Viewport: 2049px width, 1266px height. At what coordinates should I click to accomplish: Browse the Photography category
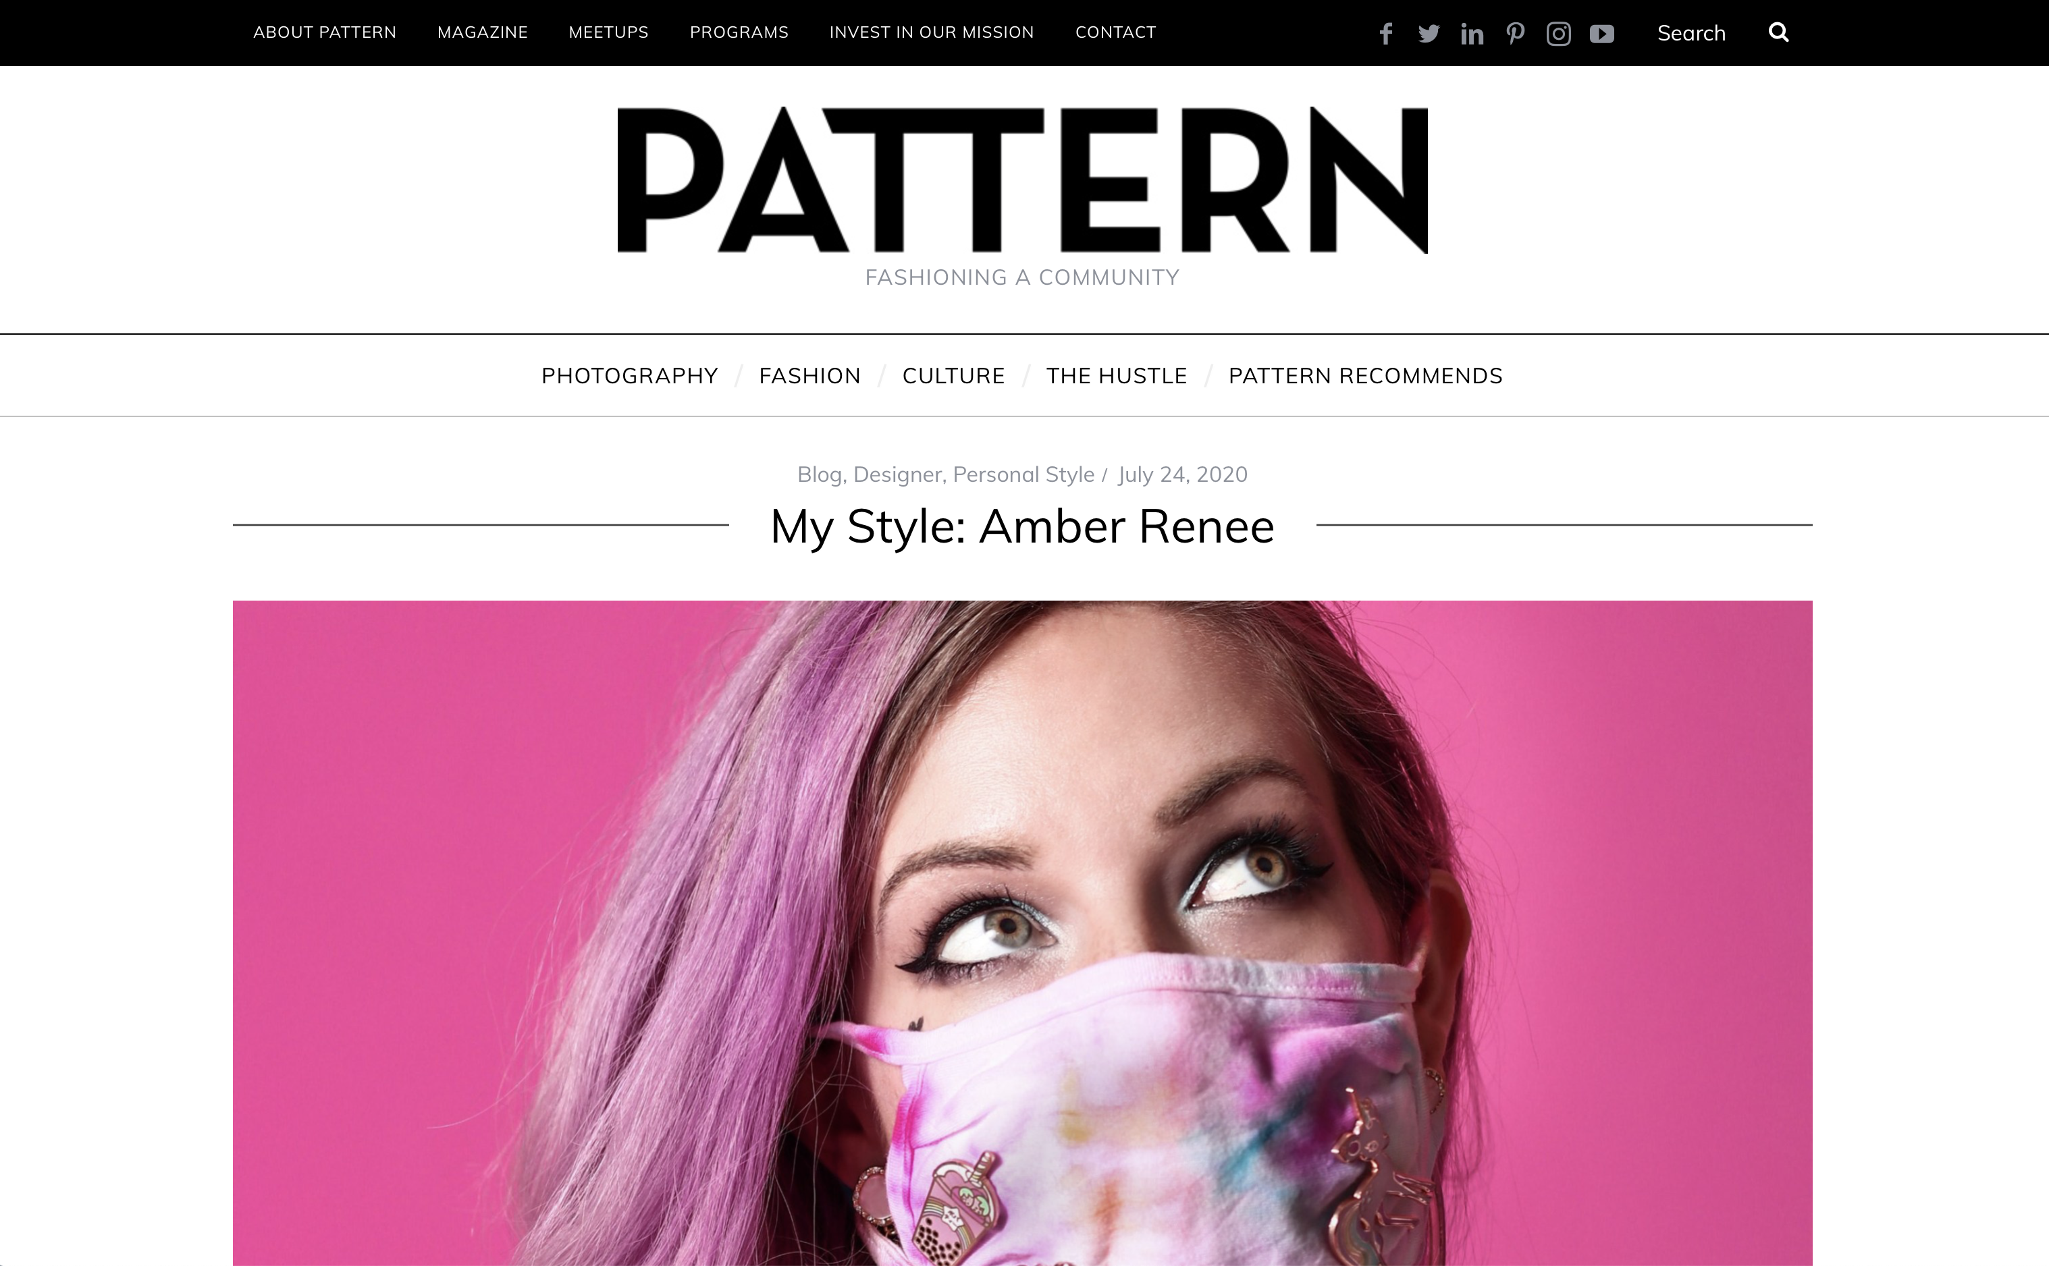tap(630, 375)
